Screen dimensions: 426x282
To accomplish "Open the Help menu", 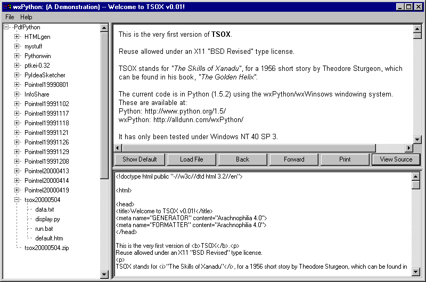I will click(x=26, y=17).
